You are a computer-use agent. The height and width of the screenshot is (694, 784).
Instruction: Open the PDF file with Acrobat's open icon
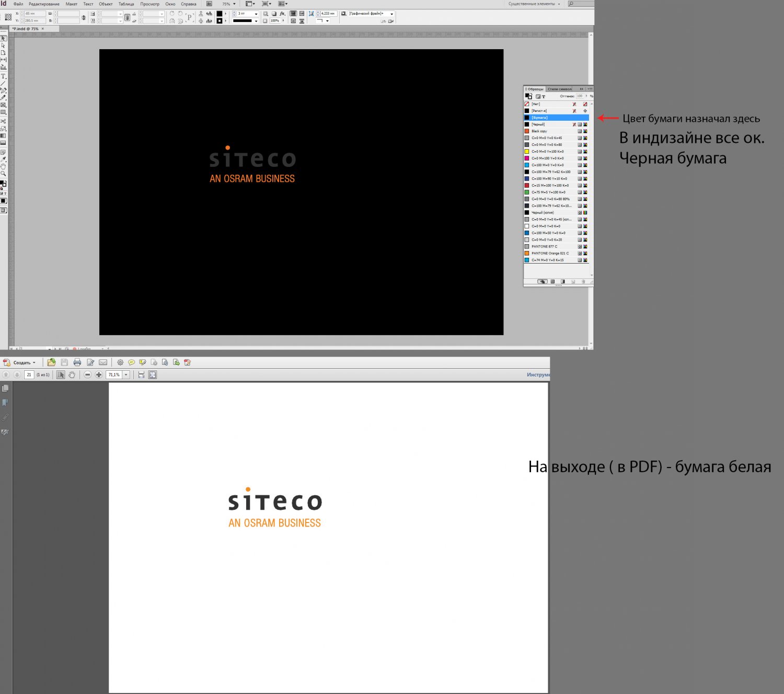pyautogui.click(x=51, y=362)
